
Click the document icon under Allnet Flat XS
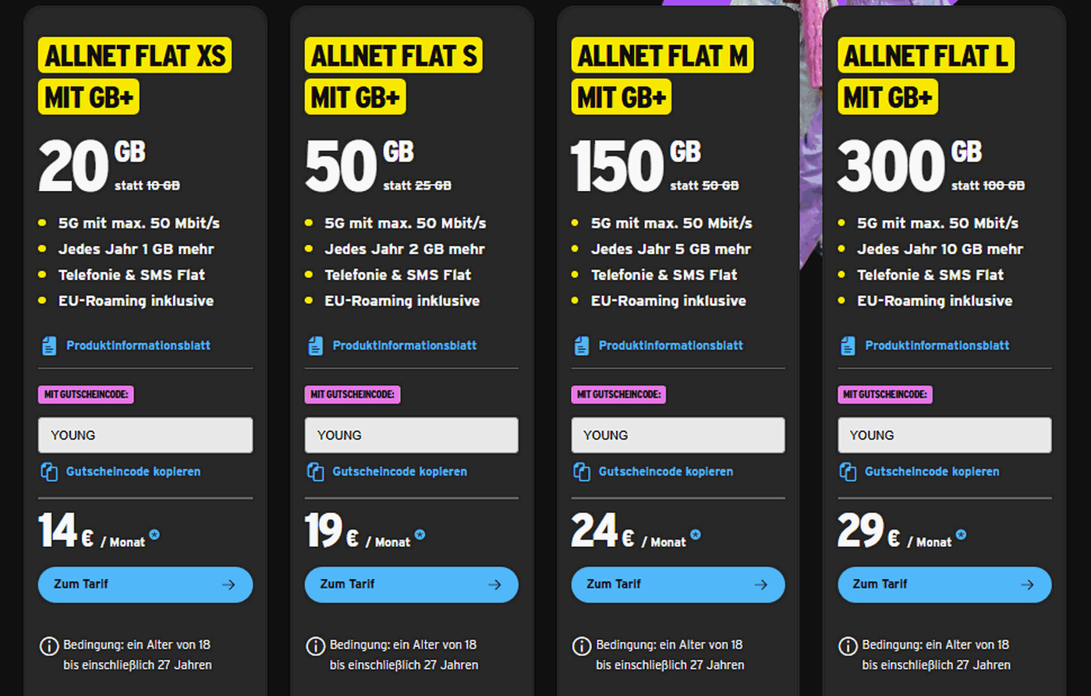click(x=49, y=345)
